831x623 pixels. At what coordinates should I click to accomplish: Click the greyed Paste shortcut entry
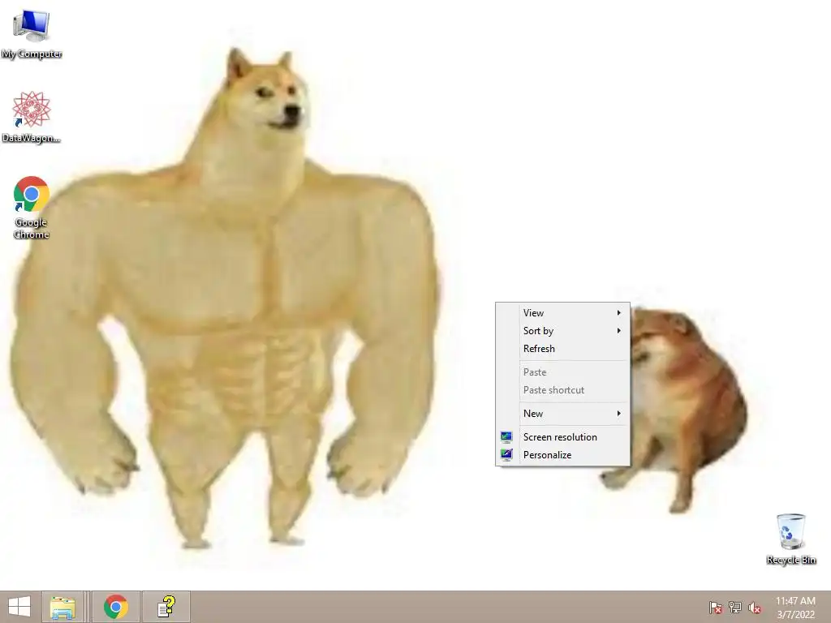point(563,390)
